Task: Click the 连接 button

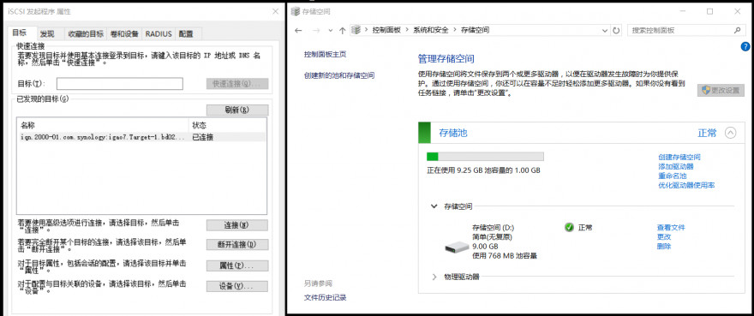Action: 237,225
